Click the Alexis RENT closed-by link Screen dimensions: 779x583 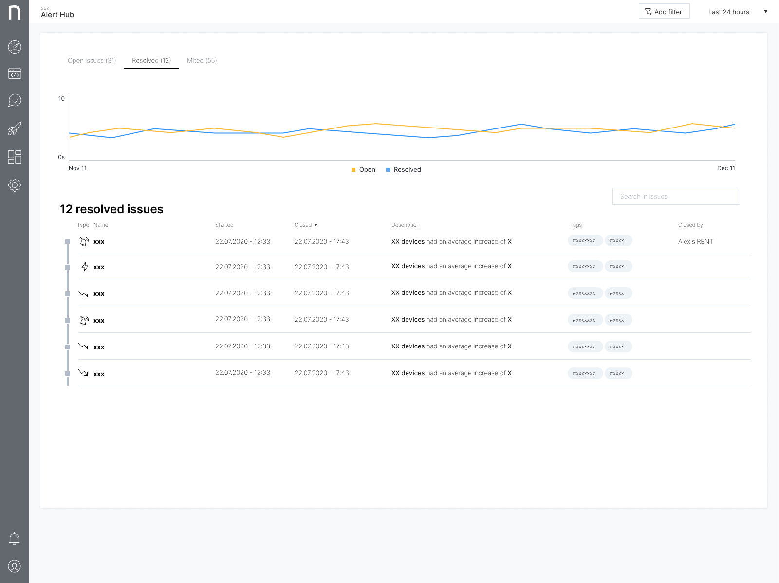click(x=695, y=241)
